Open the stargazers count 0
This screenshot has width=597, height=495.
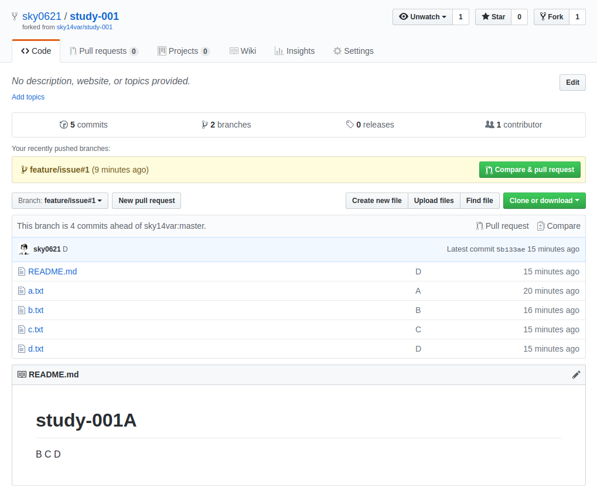click(519, 17)
